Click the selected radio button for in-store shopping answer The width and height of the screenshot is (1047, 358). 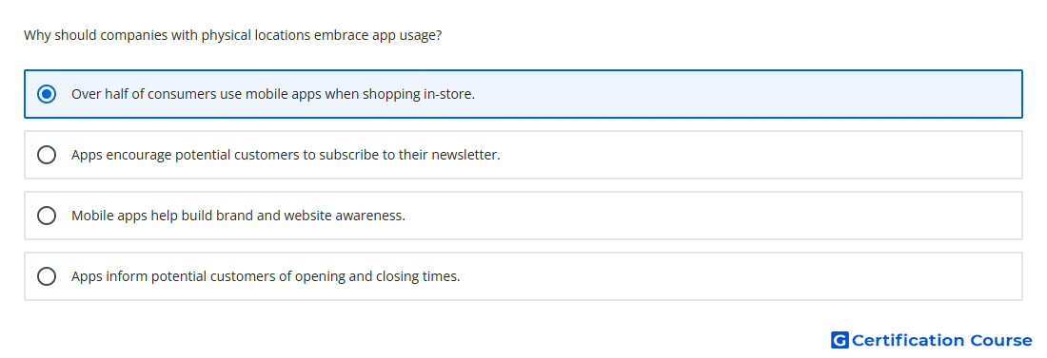[47, 94]
